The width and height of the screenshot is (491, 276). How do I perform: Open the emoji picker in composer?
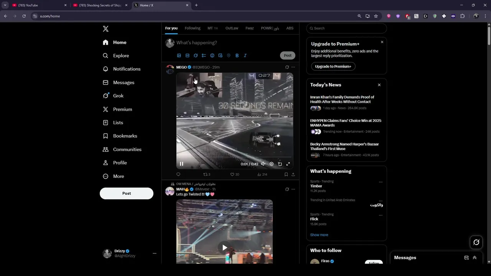tap(212, 56)
